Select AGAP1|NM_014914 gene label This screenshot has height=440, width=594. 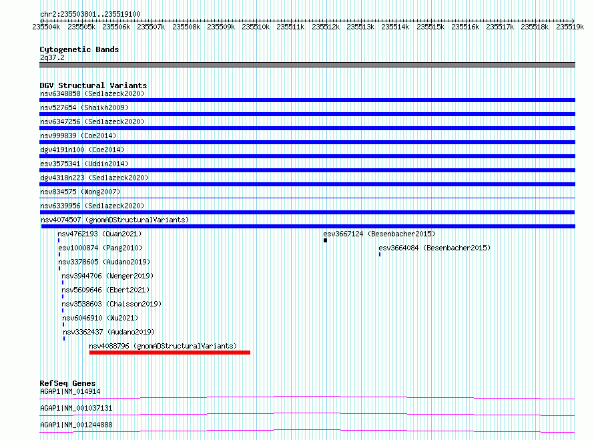point(70,391)
